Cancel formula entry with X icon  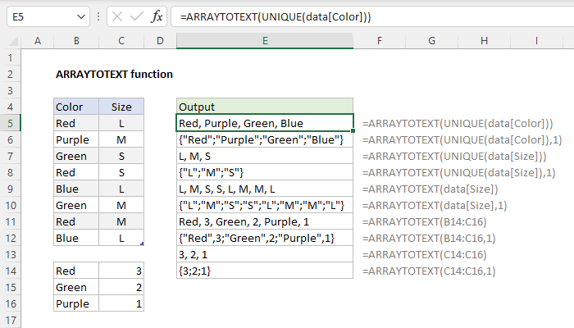point(117,17)
